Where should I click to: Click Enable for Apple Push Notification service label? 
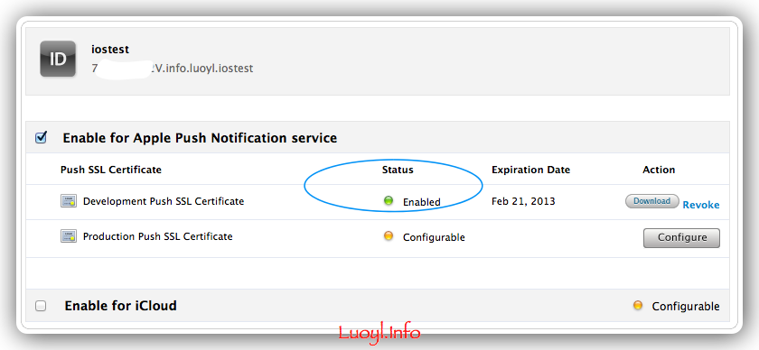[200, 138]
